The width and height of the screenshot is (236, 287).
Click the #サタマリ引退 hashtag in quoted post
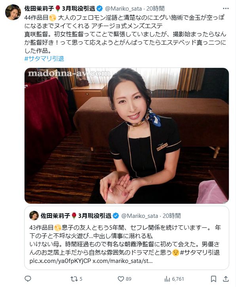tap(200, 253)
